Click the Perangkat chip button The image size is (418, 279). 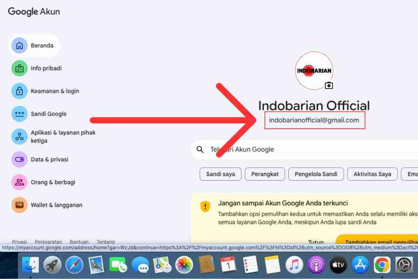coord(265,174)
